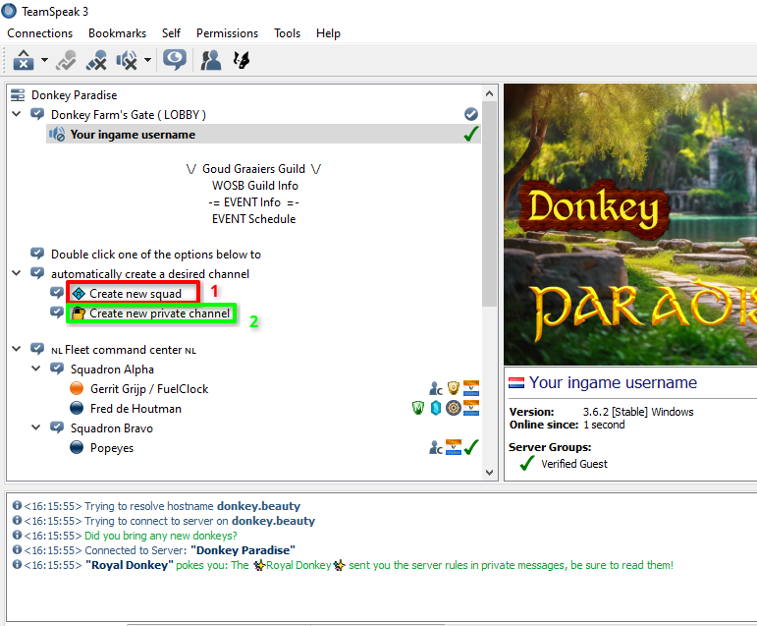Screen dimensions: 757x626
Task: Click the channel tree scrollbar down arrow
Action: point(489,473)
